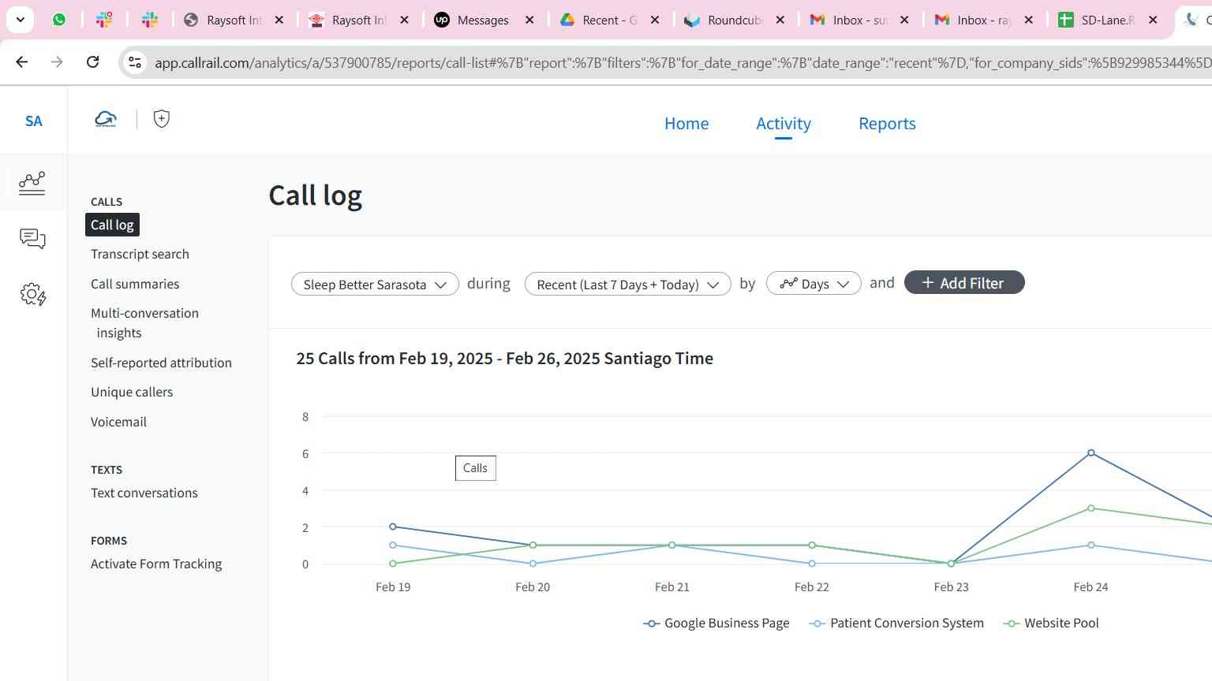Click the Feb 19 axis label
The image size is (1212, 681).
click(x=393, y=587)
